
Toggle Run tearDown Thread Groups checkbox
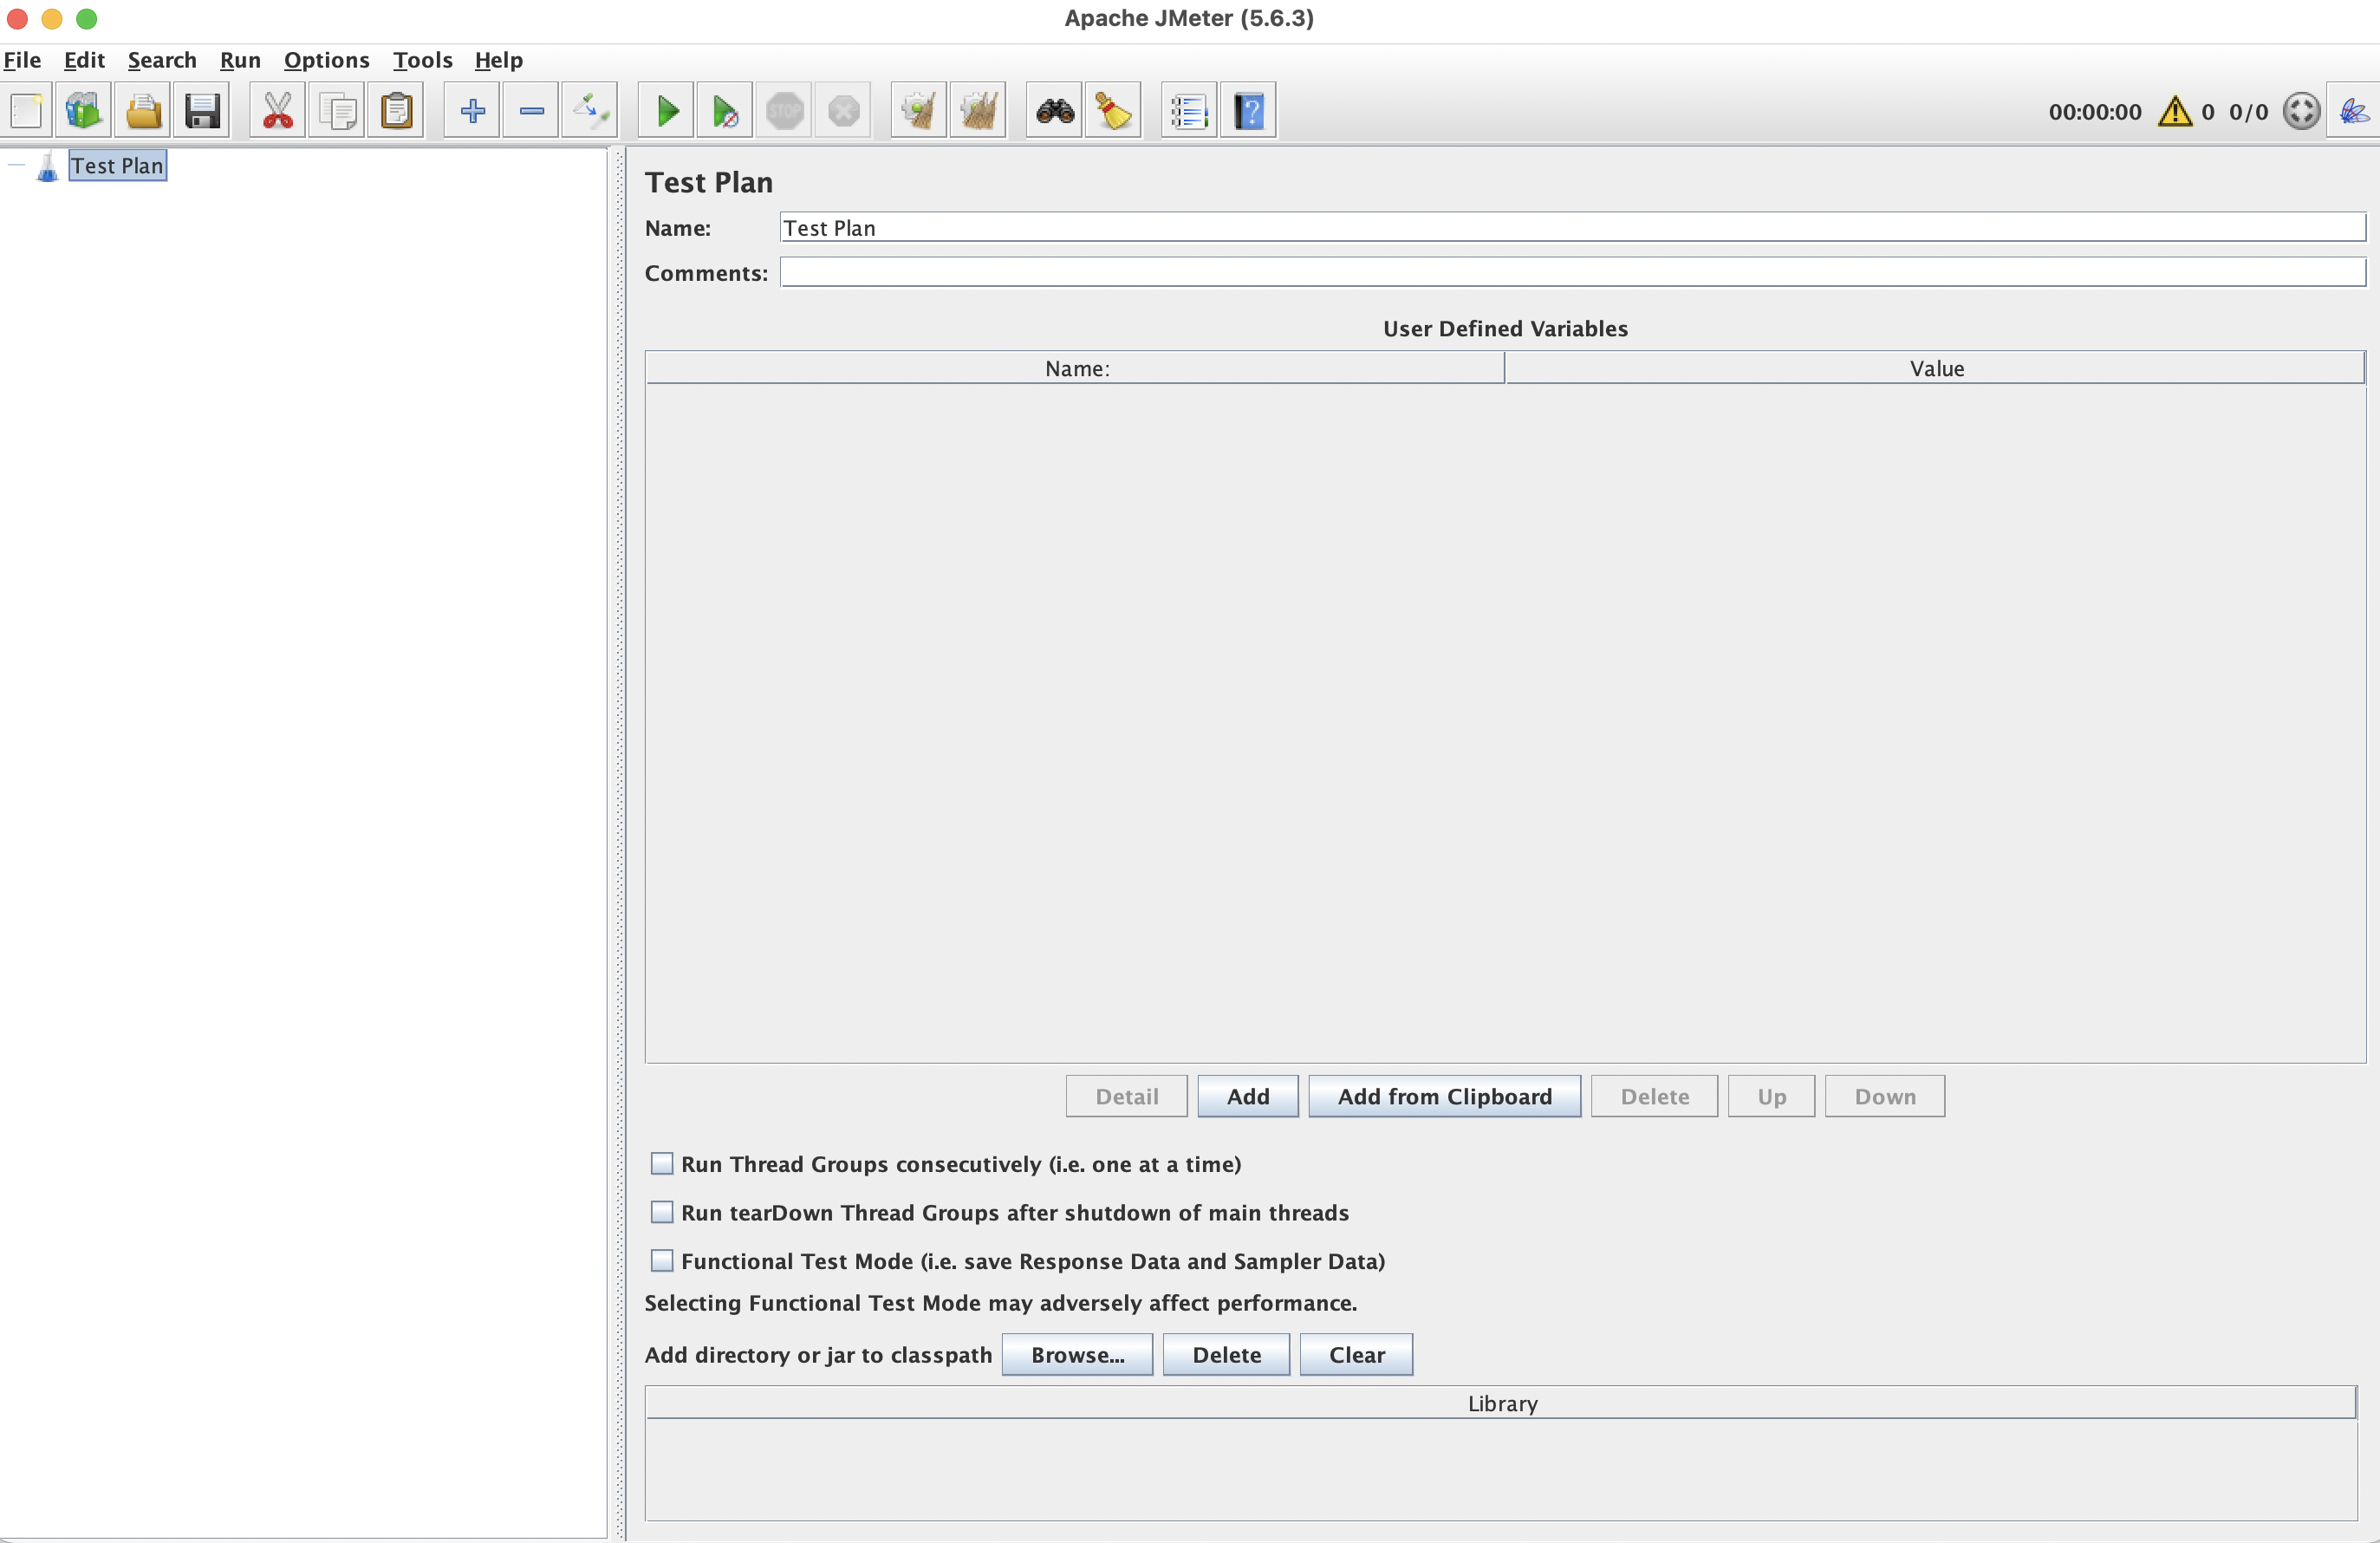pos(662,1212)
